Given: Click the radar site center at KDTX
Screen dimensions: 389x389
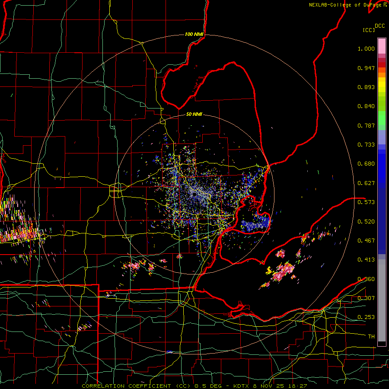Looking at the screenshot, I should (195, 194).
